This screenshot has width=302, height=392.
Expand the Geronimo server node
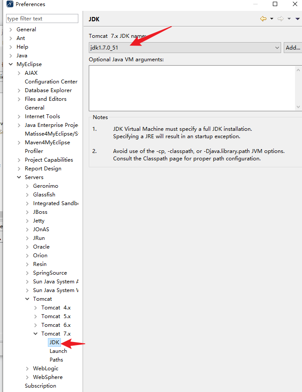27,186
